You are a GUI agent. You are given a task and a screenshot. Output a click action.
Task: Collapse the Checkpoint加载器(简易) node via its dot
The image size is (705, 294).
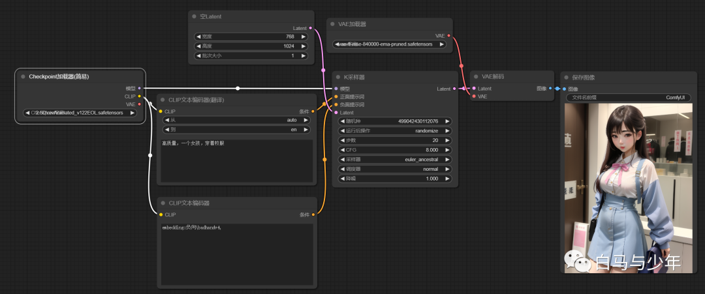(23, 77)
